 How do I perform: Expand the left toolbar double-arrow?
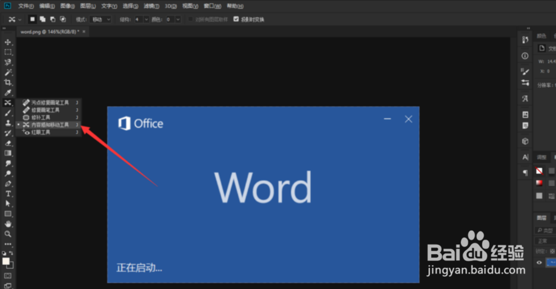point(4,28)
